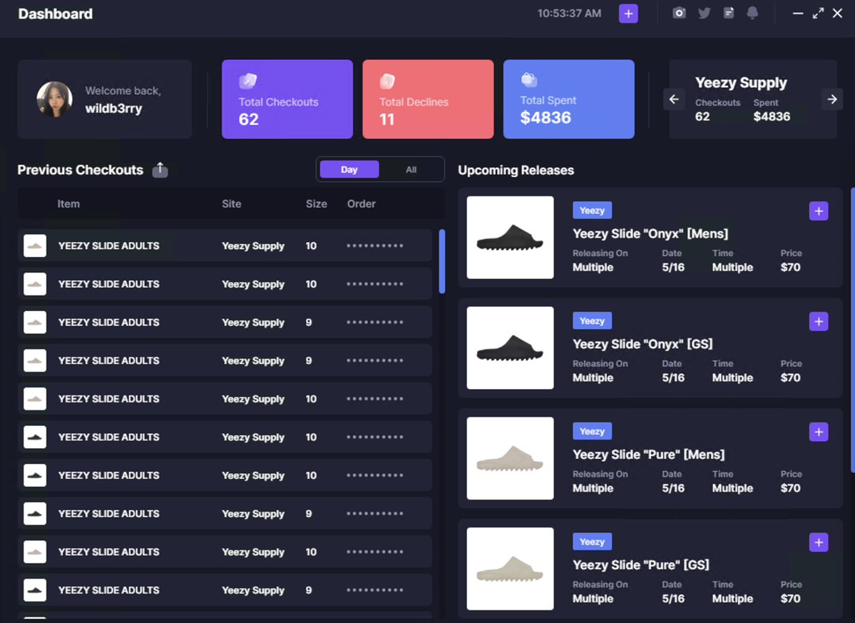Viewport: 855px width, 623px height.
Task: Open the Yeezy Slide "Onyx" [GS] shoe thumbnail
Action: 511,348
